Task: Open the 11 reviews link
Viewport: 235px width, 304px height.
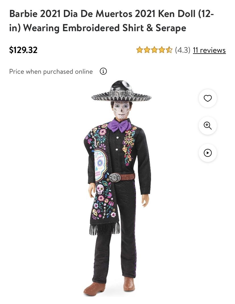Action: 209,50
